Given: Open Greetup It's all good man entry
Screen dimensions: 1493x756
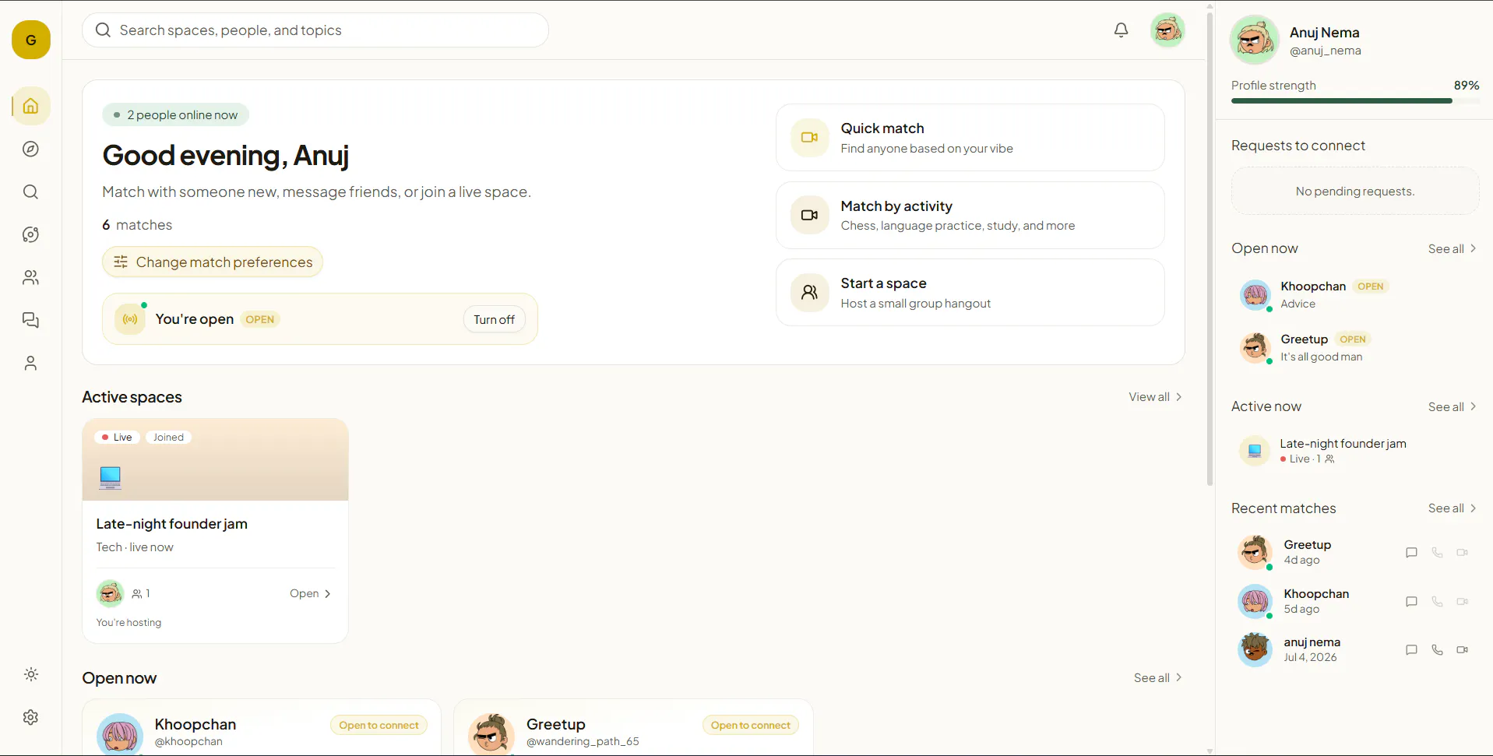Looking at the screenshot, I should [x=1355, y=348].
